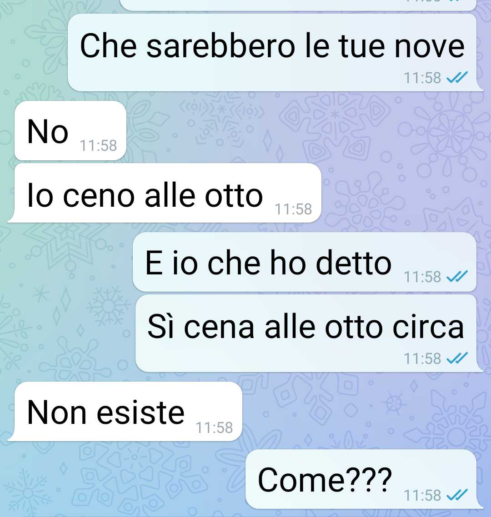Tap the 'Che sarebbero le tue nove' message
The height and width of the screenshot is (517, 491).
point(272,52)
